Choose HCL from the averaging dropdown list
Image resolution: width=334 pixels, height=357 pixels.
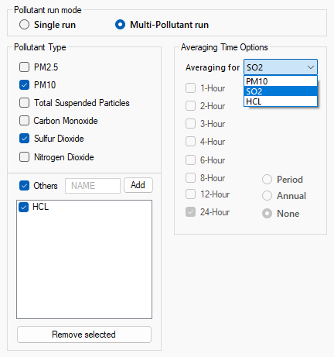click(x=281, y=101)
